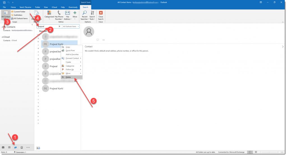Select the Subfolders scope

[17, 15]
